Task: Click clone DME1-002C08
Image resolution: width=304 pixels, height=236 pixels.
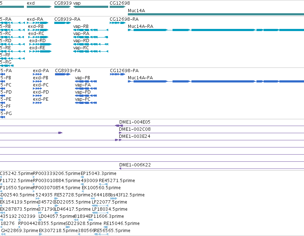Action: click(x=135, y=129)
